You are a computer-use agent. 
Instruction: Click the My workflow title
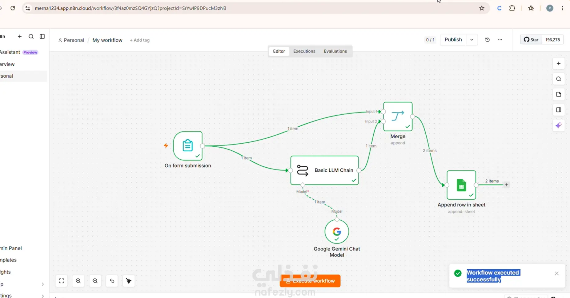tap(107, 40)
